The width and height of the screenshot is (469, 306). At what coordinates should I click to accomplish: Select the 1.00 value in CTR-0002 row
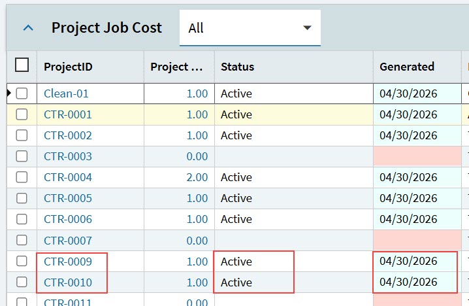[197, 135]
